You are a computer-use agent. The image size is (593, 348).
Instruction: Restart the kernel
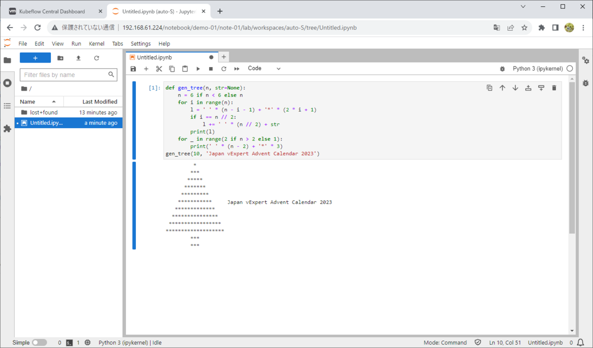(x=224, y=69)
